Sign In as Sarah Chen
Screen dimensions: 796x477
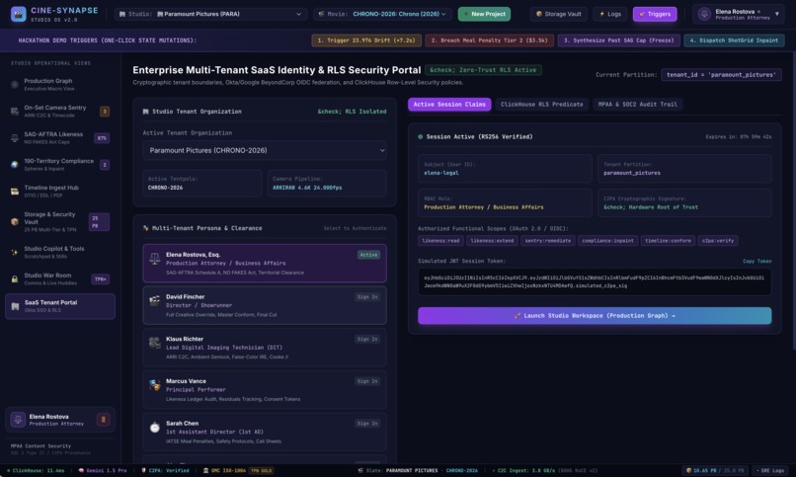367,424
